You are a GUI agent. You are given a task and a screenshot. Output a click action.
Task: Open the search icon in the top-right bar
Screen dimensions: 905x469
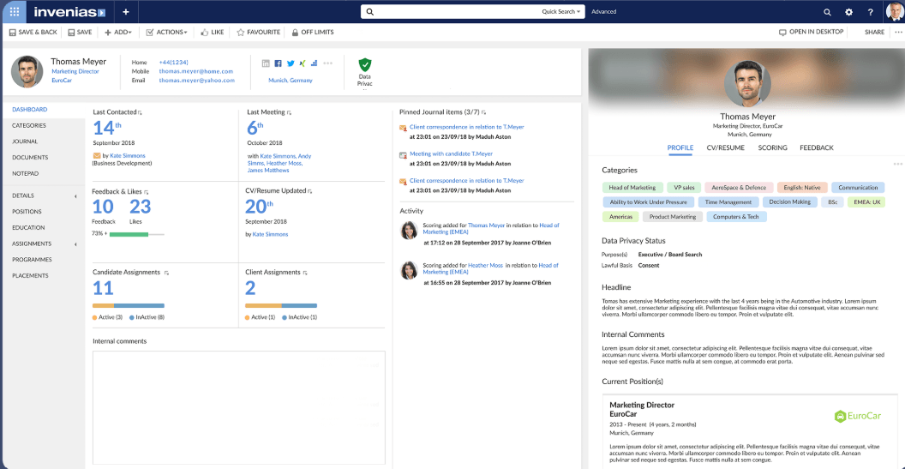(x=827, y=12)
